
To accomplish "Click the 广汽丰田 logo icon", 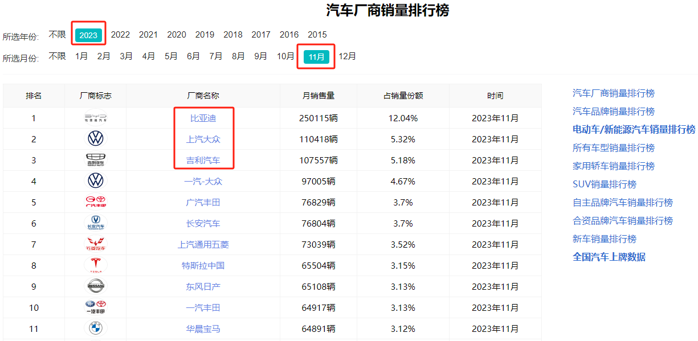I will pos(95,202).
